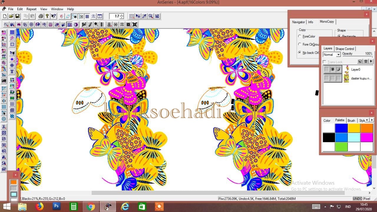
Task: Select the Layer0 layer row
Action: [x=348, y=69]
